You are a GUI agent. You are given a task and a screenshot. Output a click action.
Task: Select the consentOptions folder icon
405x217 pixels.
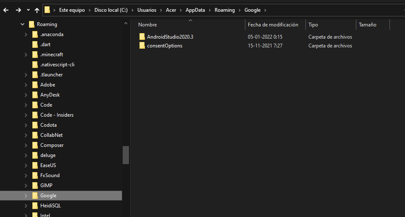tap(142, 46)
